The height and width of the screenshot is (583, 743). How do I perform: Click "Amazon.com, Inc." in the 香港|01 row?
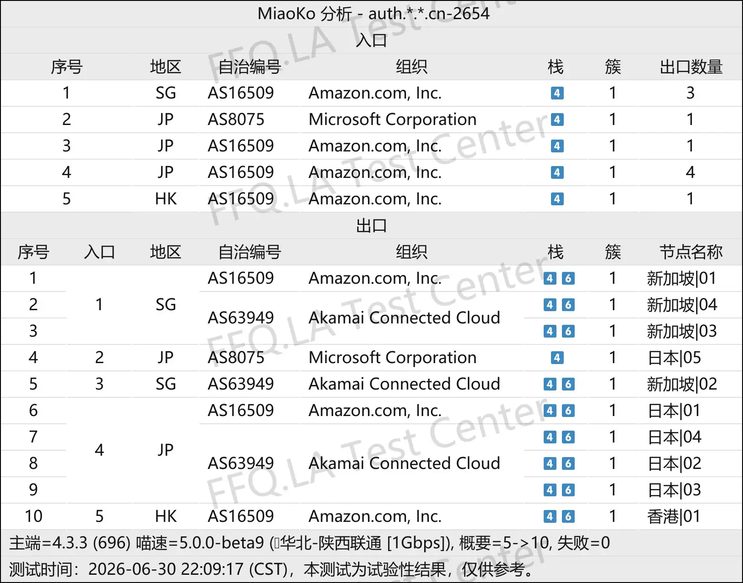coord(375,516)
